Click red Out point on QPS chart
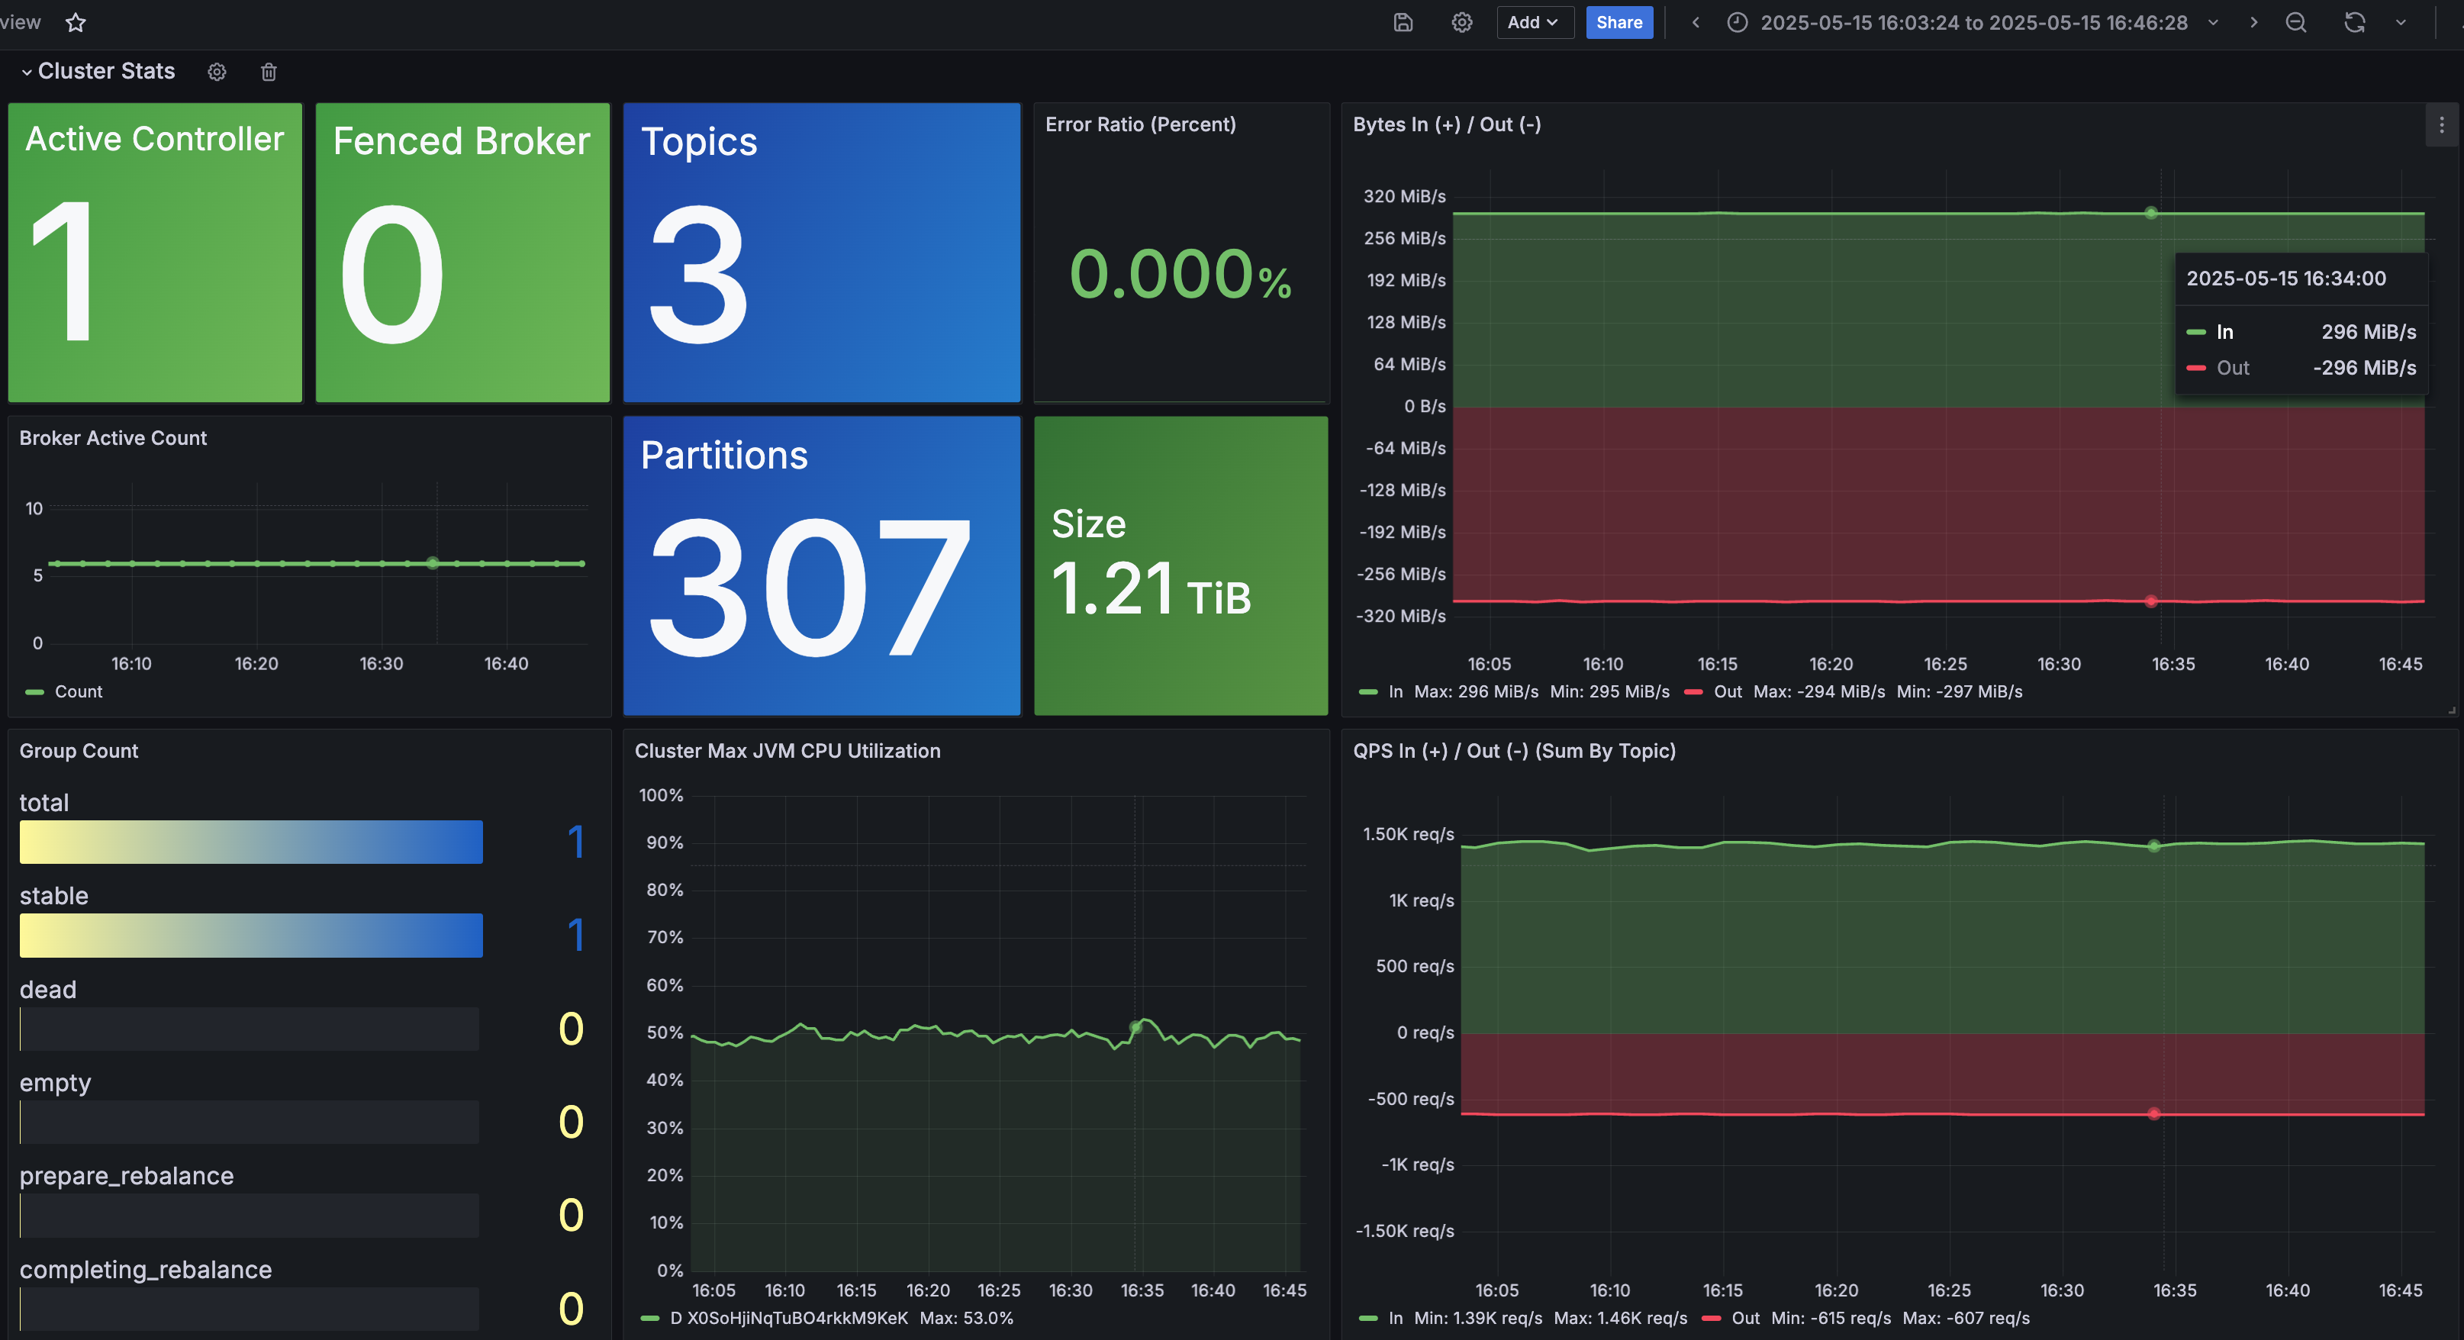 coord(2154,1114)
